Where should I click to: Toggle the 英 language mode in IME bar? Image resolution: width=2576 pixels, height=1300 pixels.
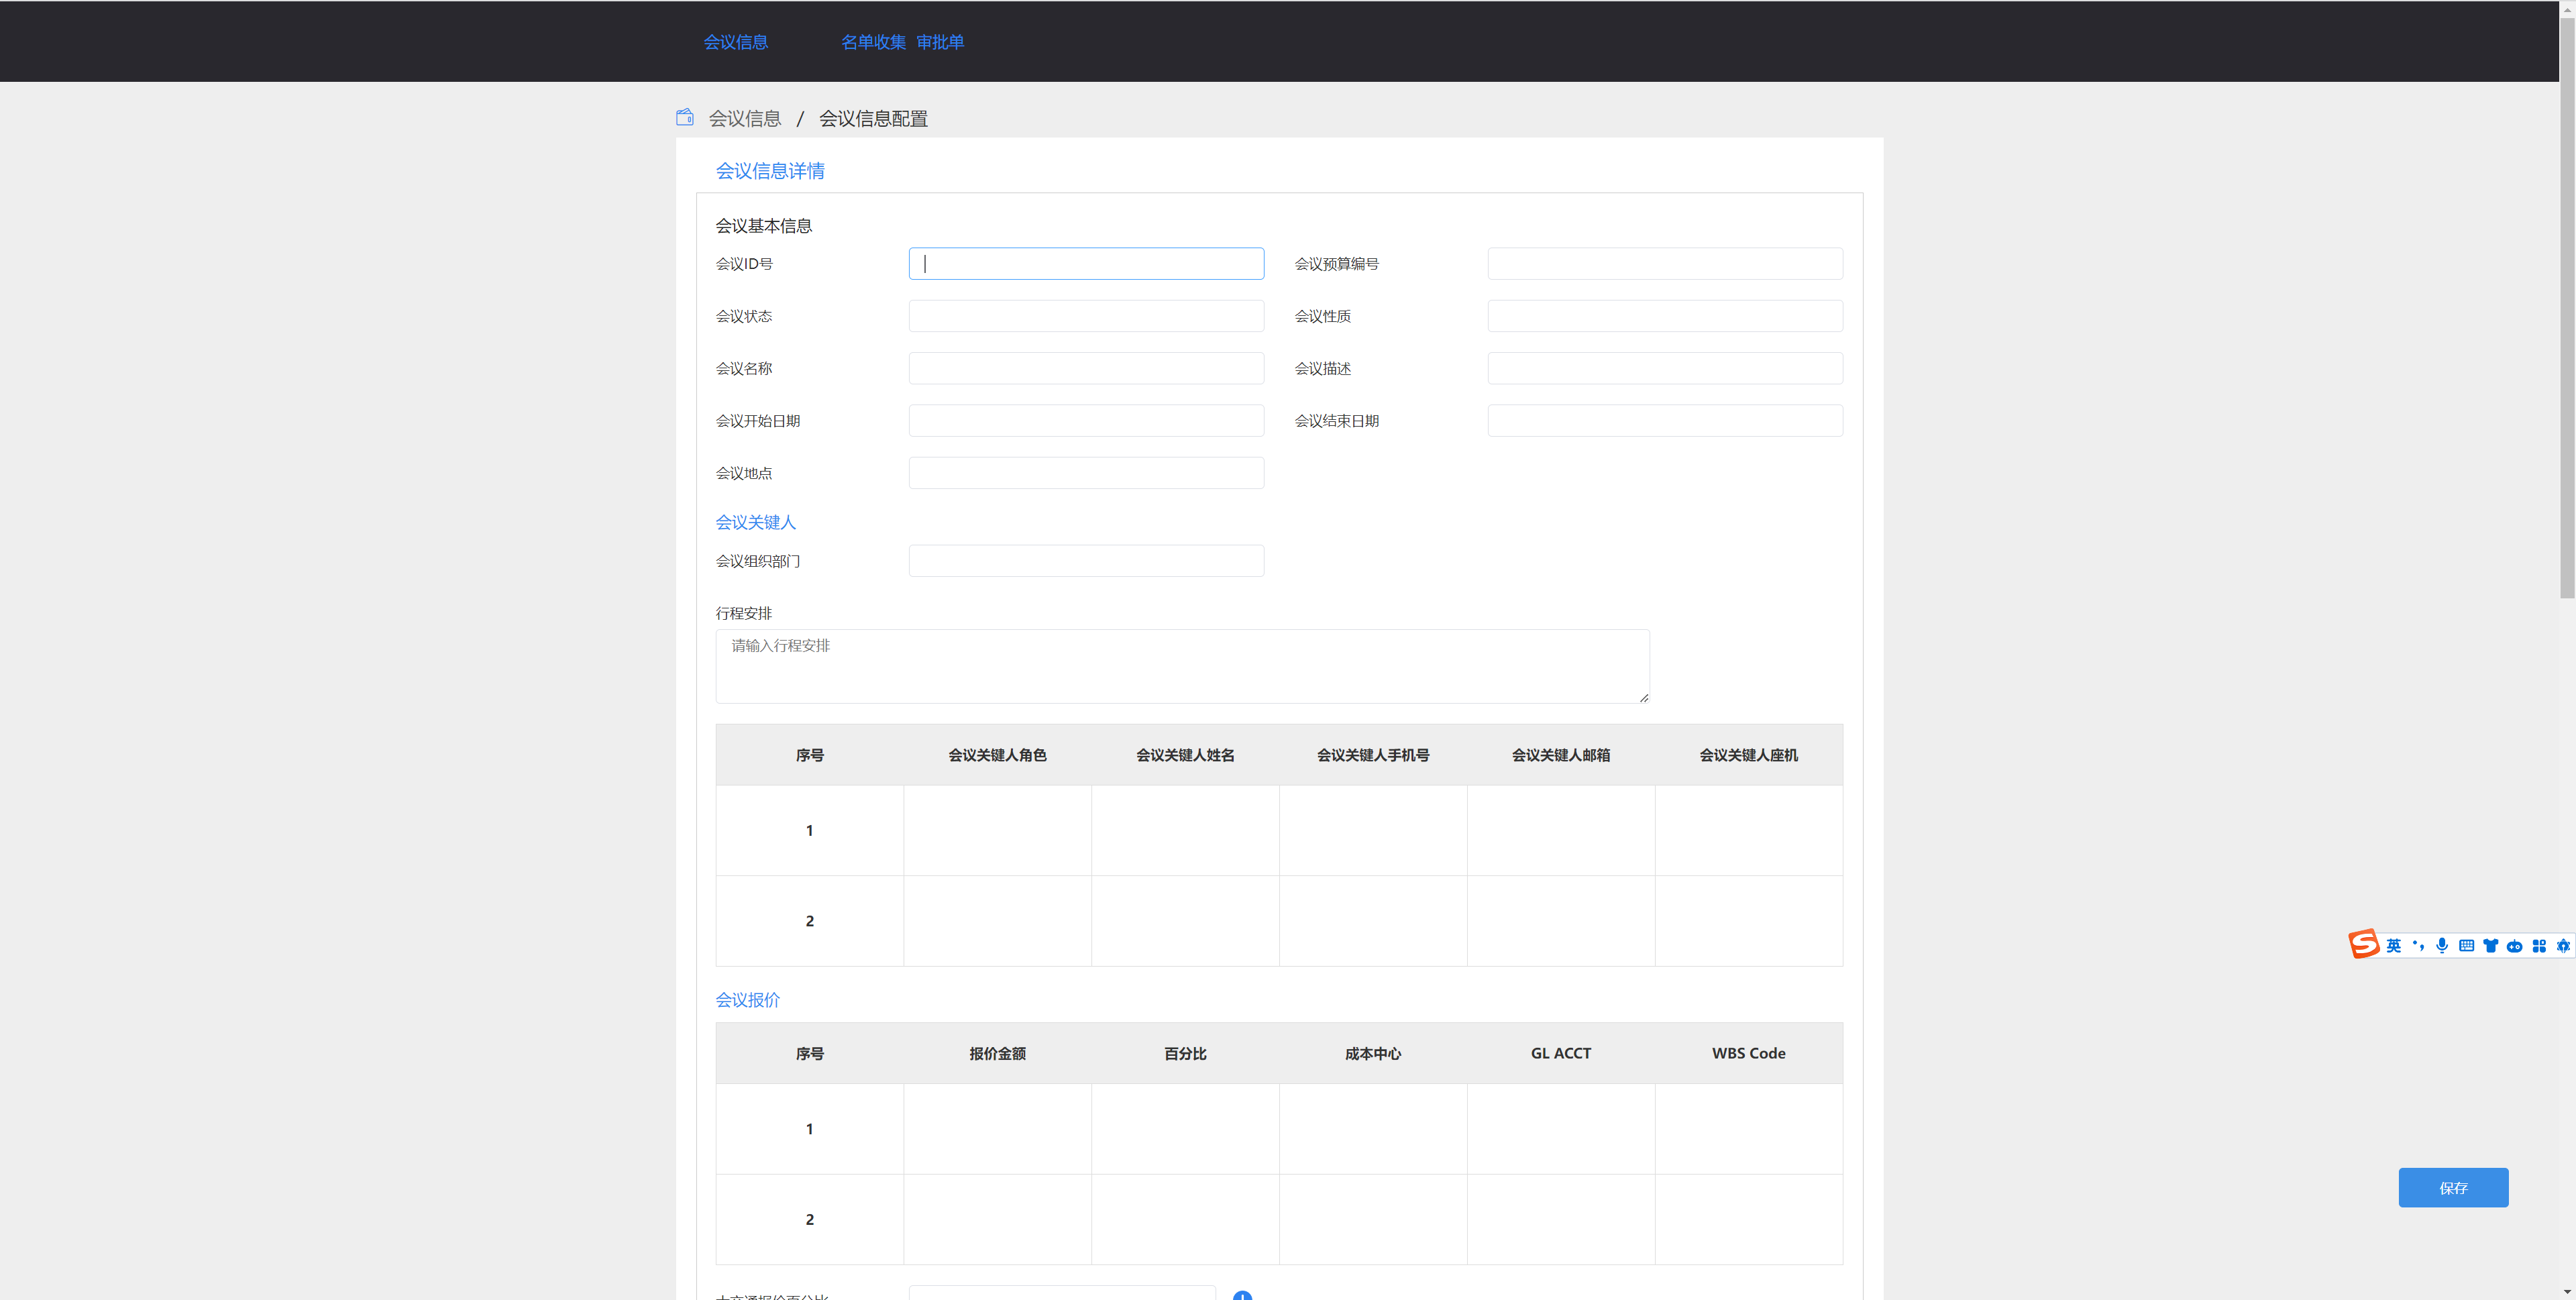coord(2393,945)
